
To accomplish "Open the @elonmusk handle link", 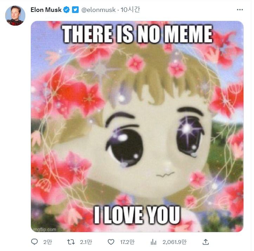I will pos(98,10).
